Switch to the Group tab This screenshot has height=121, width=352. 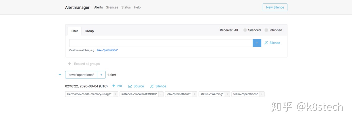(x=89, y=31)
